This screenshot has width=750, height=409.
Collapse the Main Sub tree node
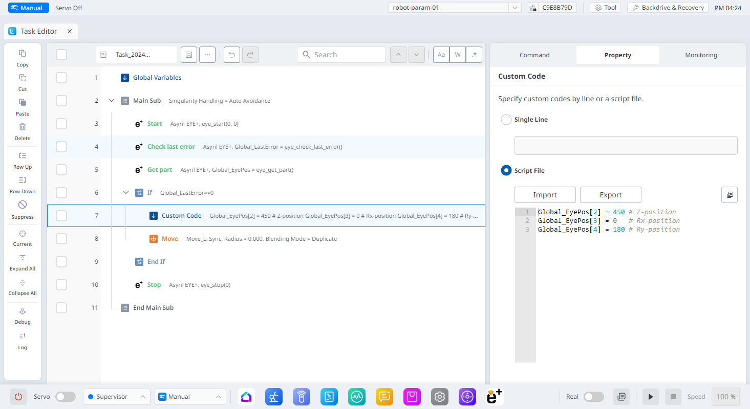[x=112, y=101]
